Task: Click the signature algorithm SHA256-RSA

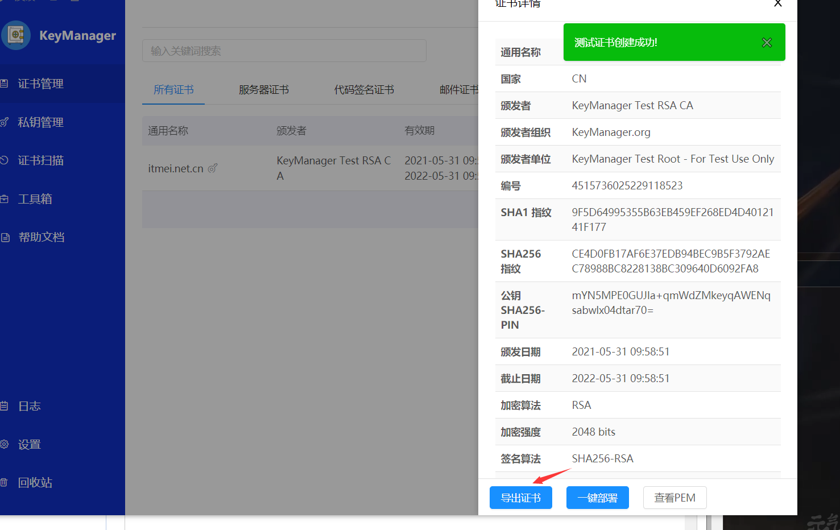Action: (602, 458)
